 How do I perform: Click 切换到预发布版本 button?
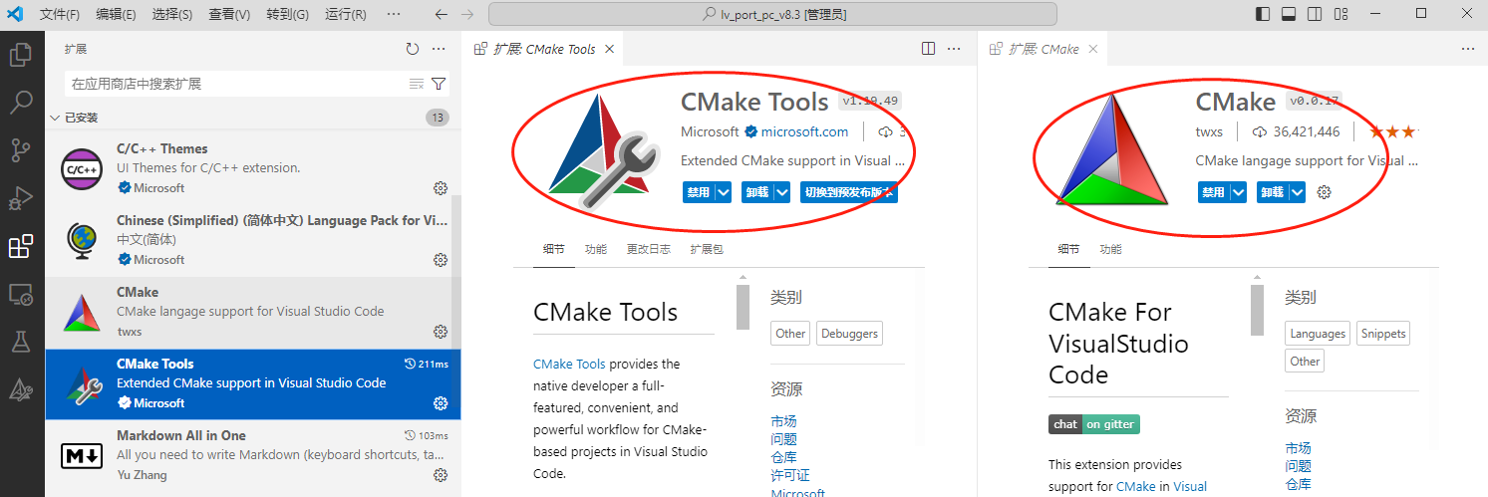pos(848,192)
